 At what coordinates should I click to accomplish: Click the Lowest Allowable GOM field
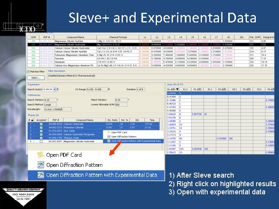121,104
